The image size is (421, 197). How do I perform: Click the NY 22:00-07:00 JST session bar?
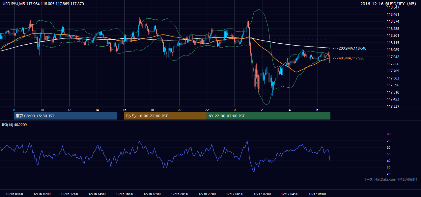[268, 116]
